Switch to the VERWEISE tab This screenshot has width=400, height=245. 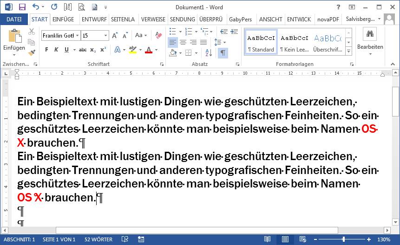pyautogui.click(x=153, y=19)
